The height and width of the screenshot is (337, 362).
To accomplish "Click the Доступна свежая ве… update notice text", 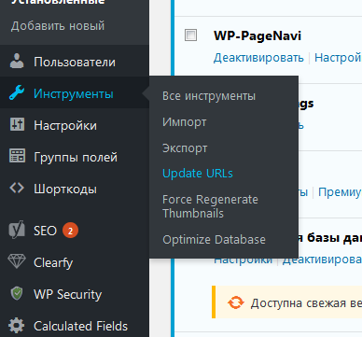I will pyautogui.click(x=306, y=302).
